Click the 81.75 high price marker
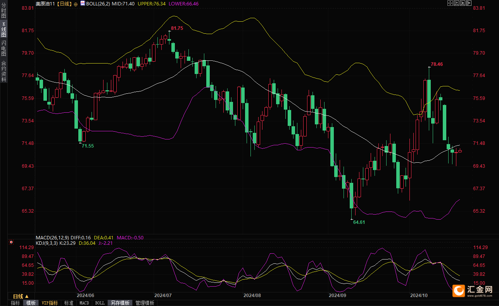Screen dimensions: 499x306 click(177, 28)
